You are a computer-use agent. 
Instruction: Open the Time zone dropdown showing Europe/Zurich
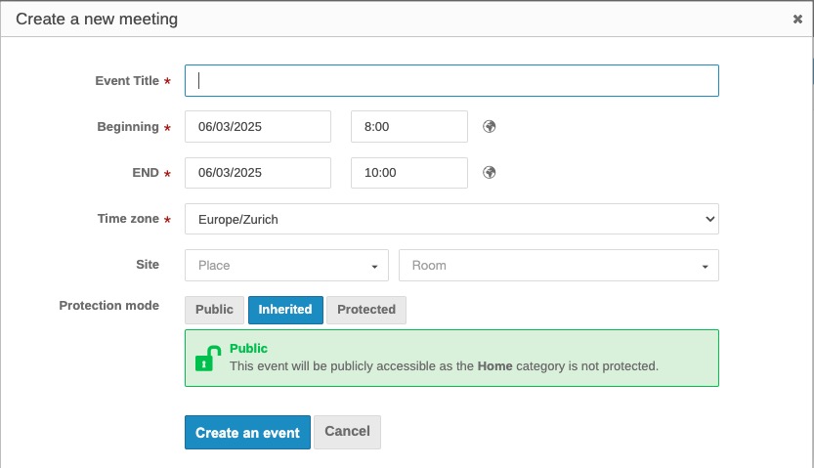click(x=451, y=220)
